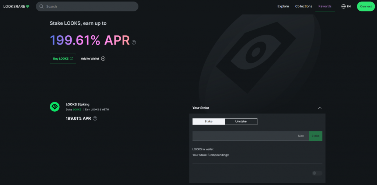Click help icon next to 199.61% APR in staking row
The height and width of the screenshot is (185, 377).
tap(95, 118)
